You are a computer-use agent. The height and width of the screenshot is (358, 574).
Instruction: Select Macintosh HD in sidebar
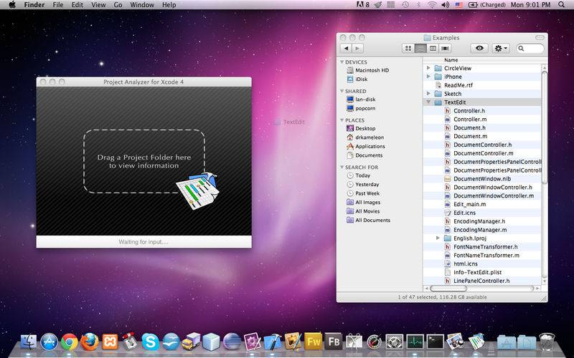click(x=372, y=70)
